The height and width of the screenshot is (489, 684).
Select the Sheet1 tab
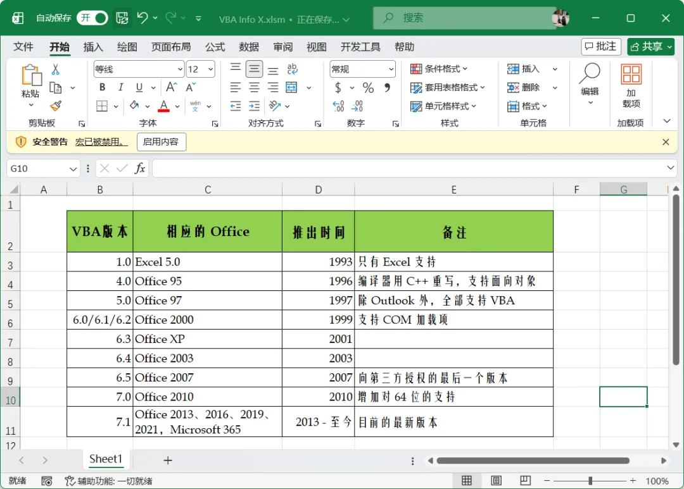[106, 459]
